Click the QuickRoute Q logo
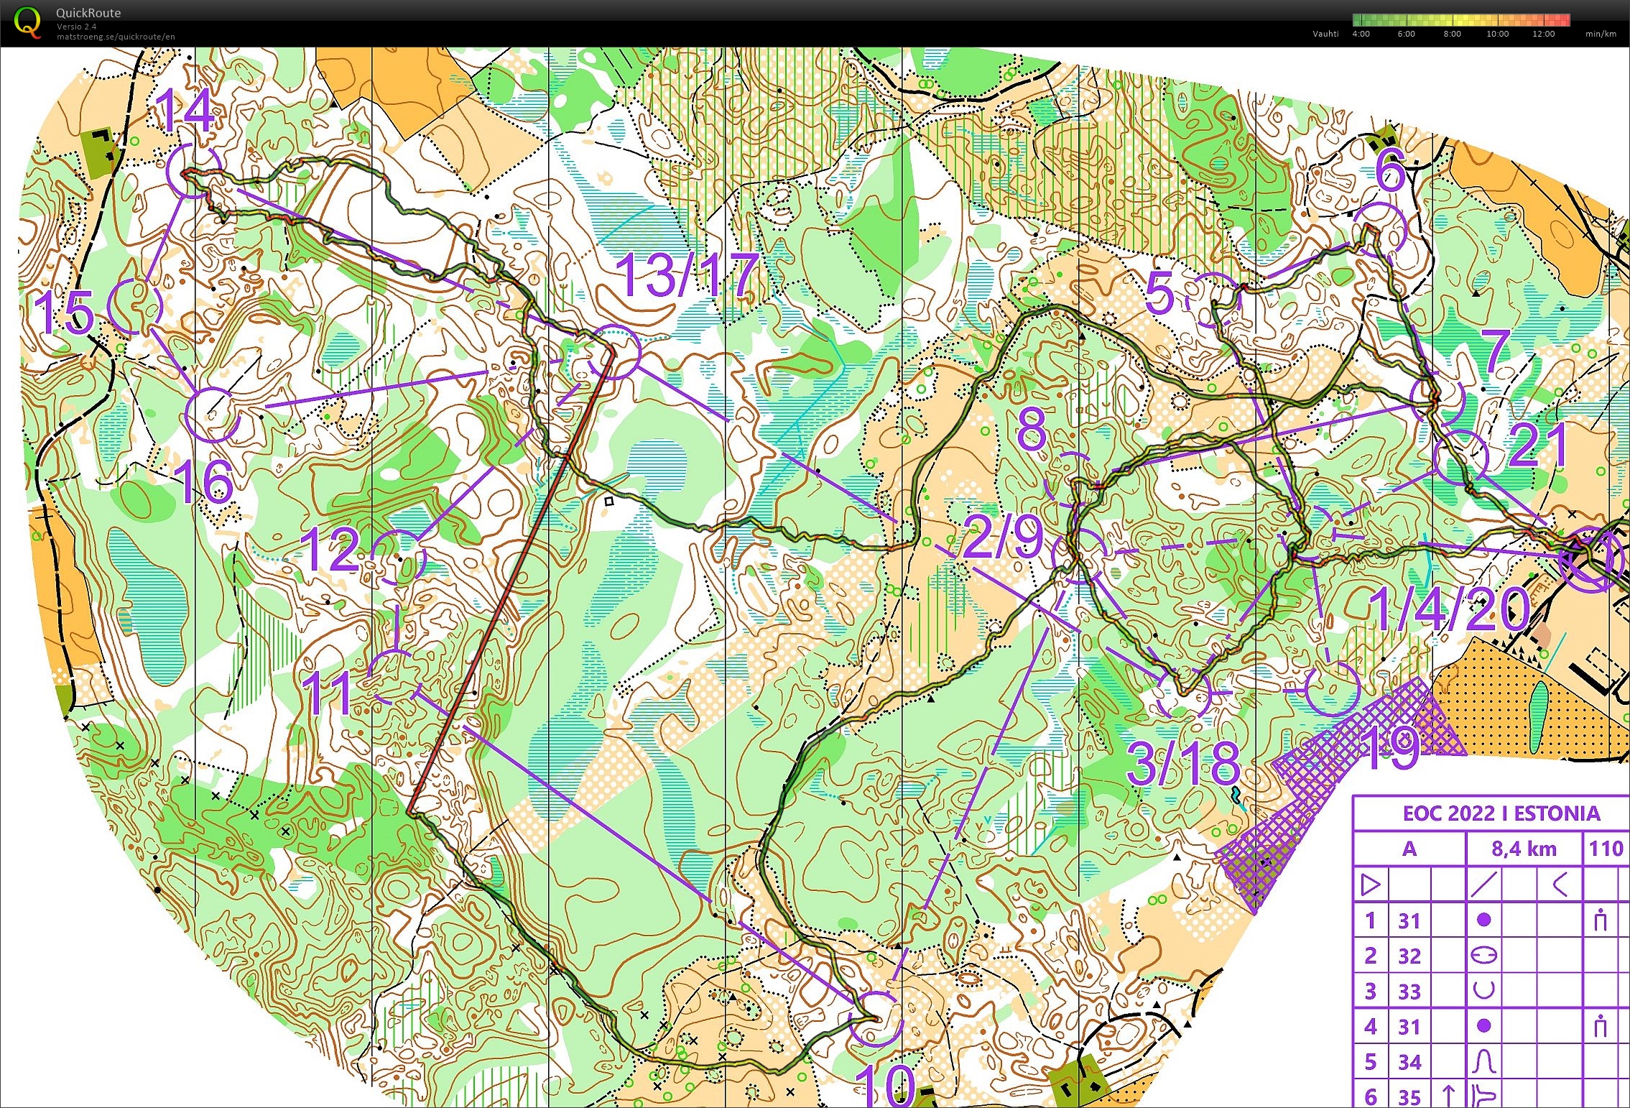The image size is (1630, 1108). (27, 22)
